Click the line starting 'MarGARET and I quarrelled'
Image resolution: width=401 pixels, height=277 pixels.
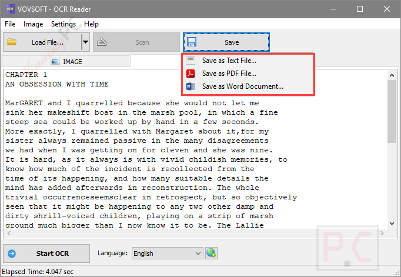(x=132, y=103)
